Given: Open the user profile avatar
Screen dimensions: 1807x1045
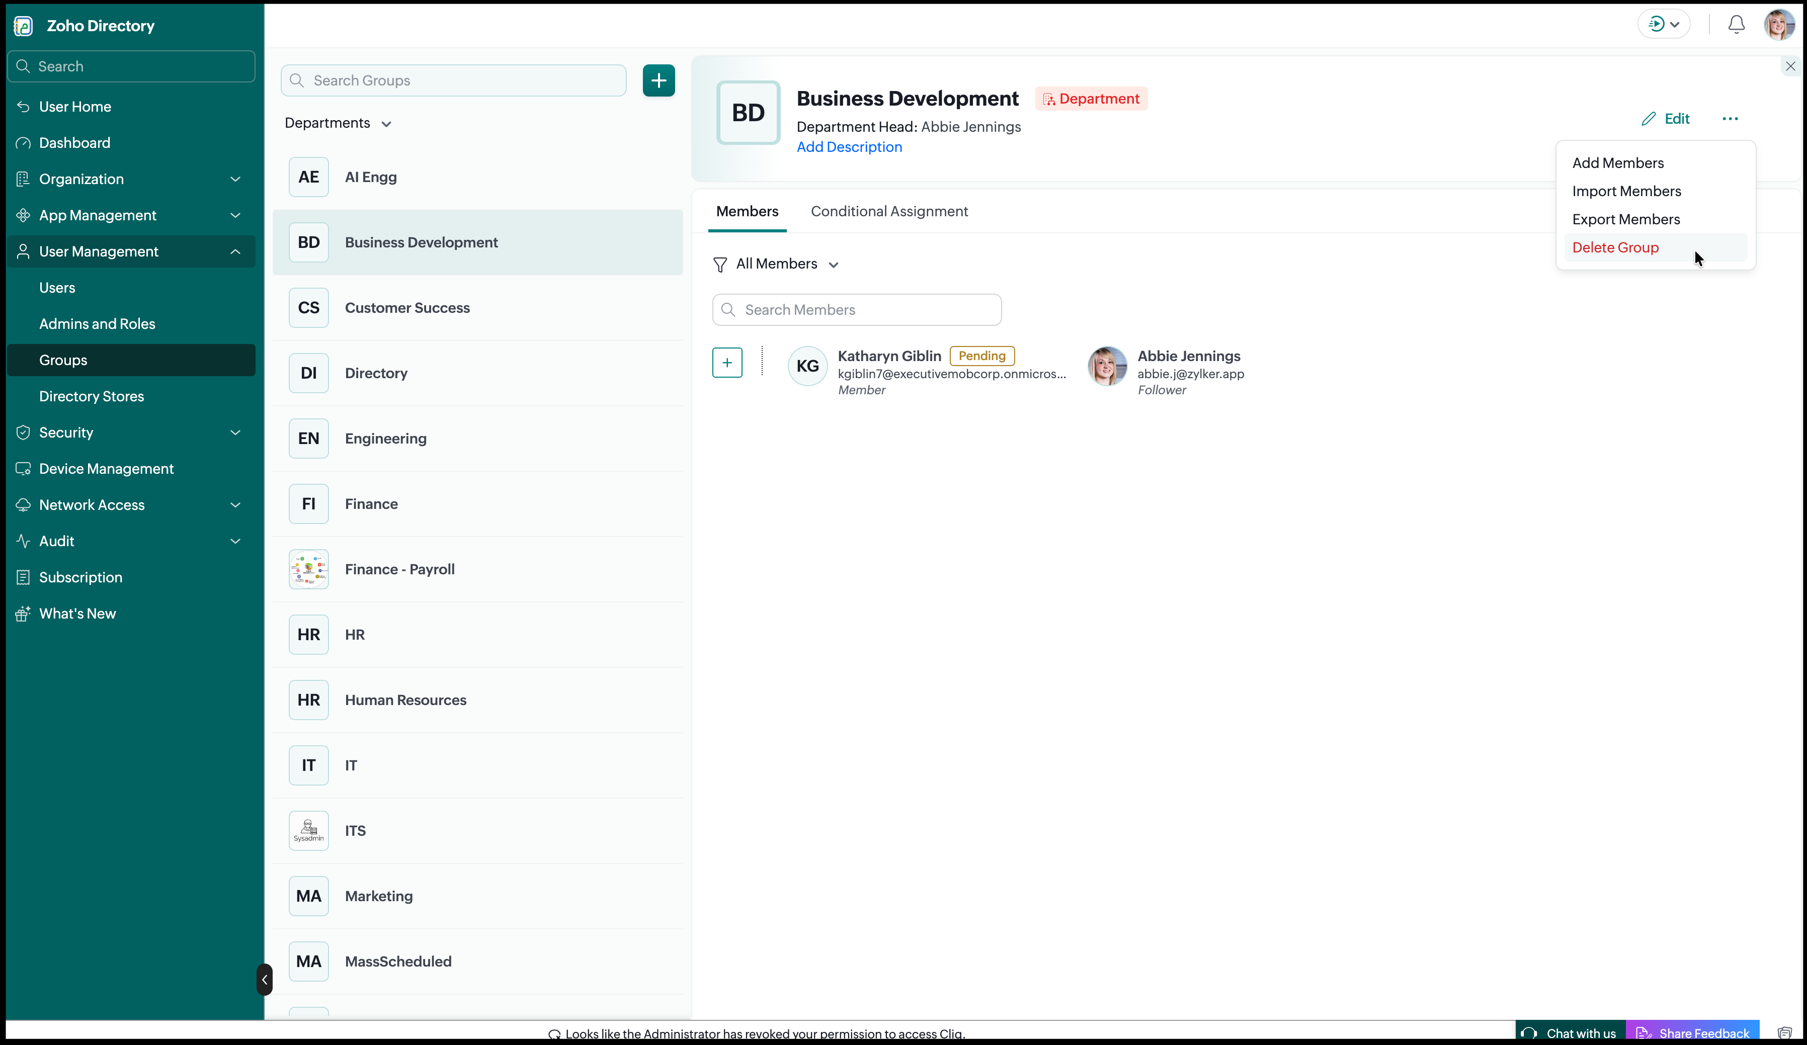Looking at the screenshot, I should 1779,25.
